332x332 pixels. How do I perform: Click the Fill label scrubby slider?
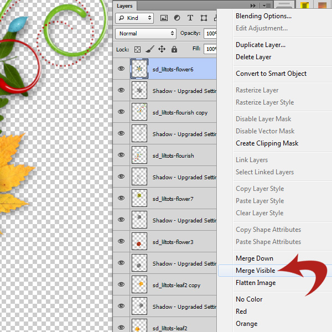(x=196, y=49)
